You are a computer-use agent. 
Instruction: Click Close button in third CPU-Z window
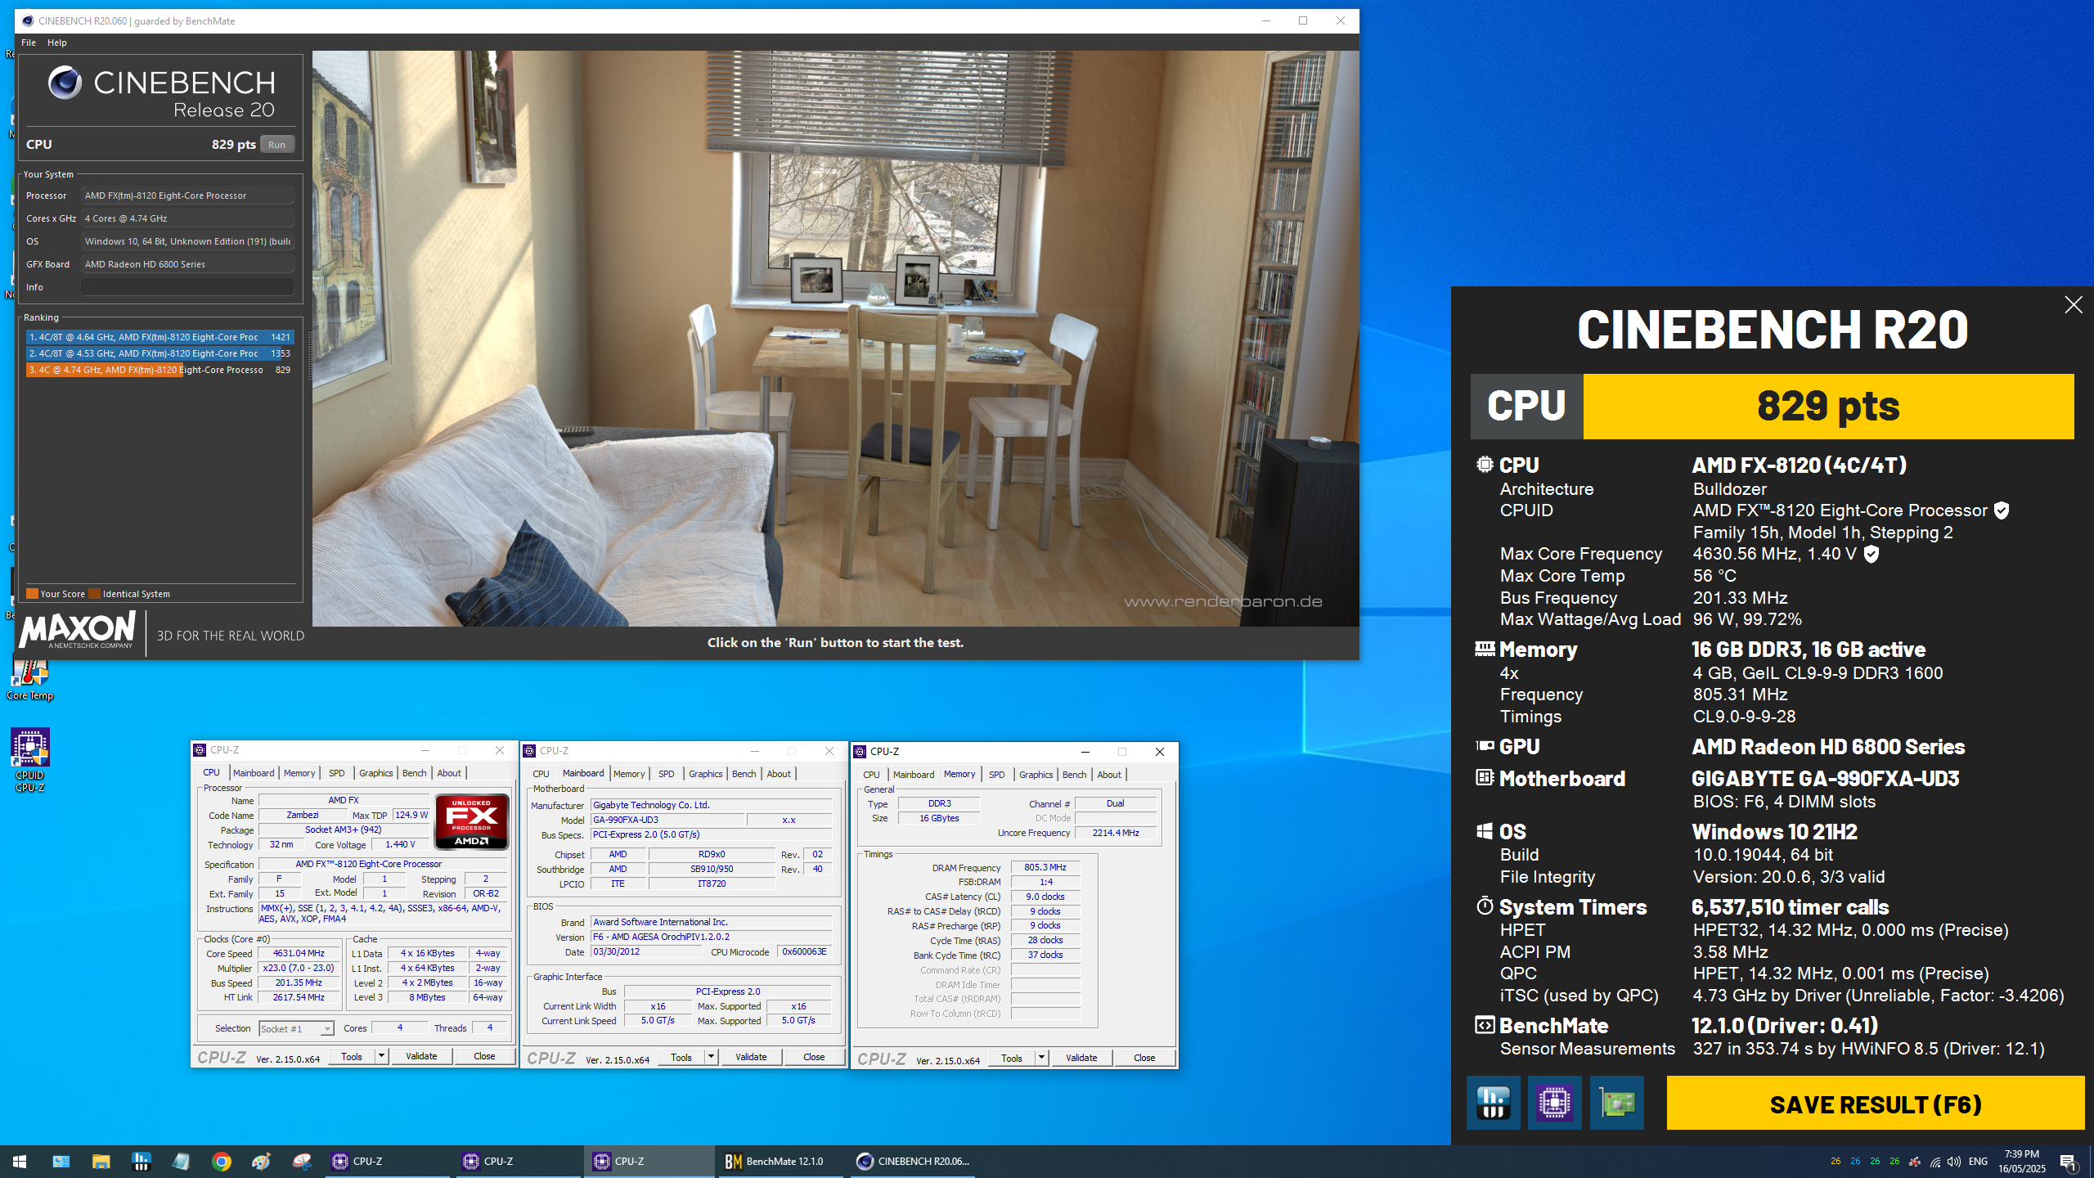point(1144,1058)
